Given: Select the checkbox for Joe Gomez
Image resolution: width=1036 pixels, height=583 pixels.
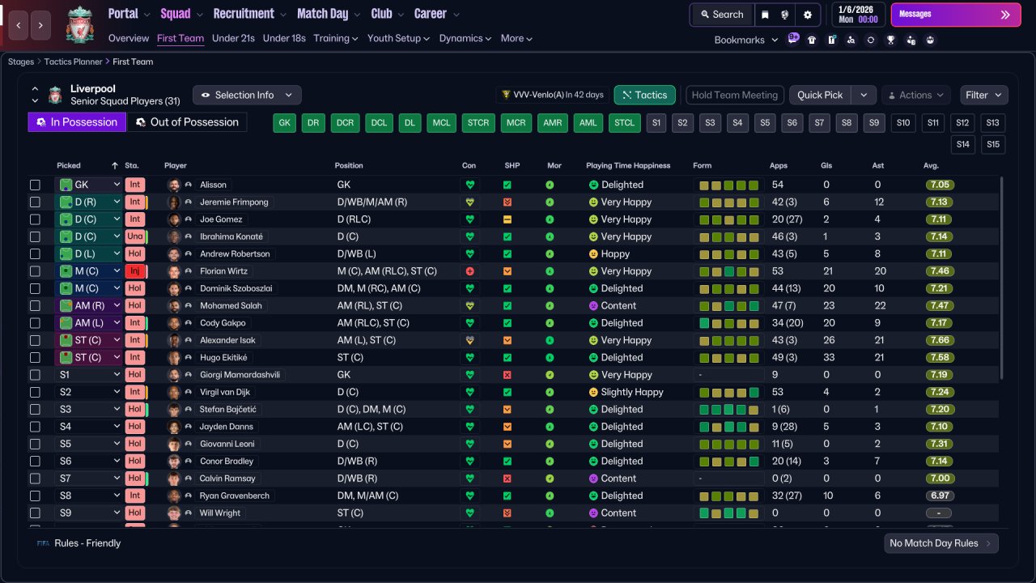Looking at the screenshot, I should (35, 219).
